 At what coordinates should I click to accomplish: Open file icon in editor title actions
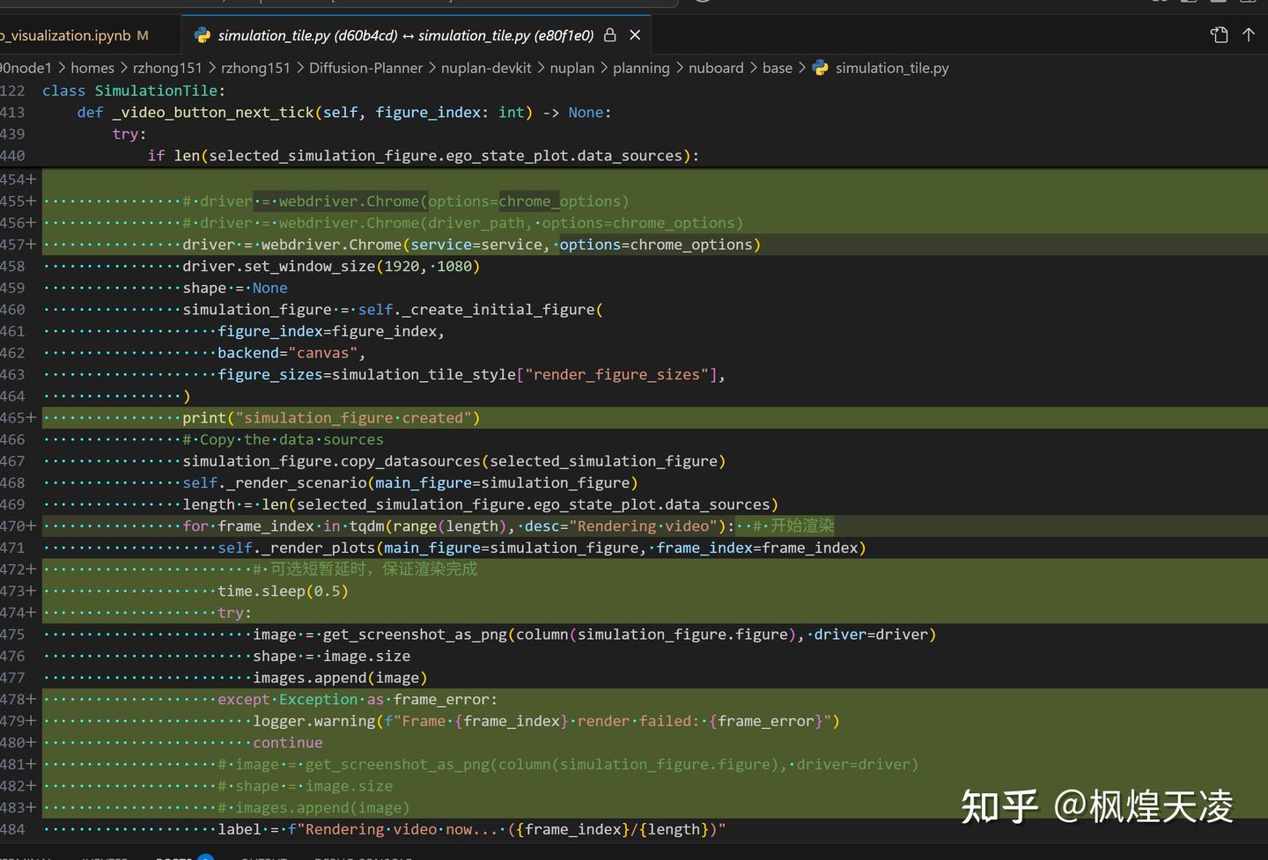(1220, 34)
